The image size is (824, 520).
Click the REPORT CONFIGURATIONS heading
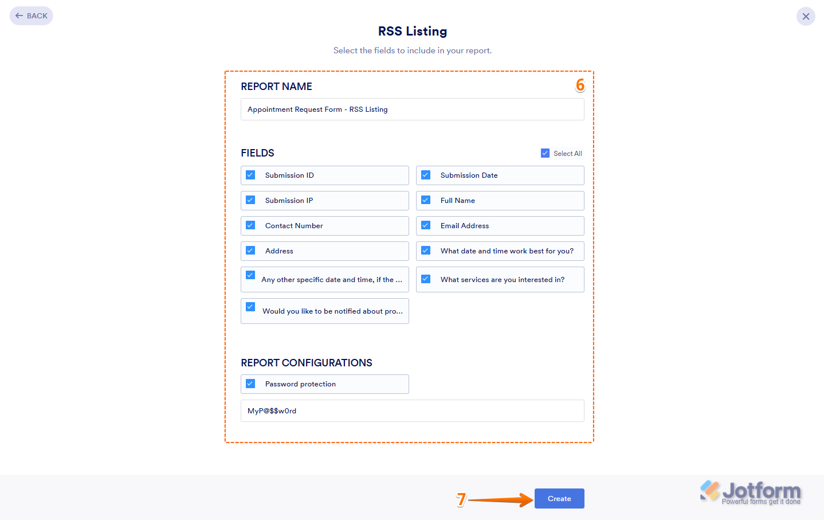click(307, 363)
